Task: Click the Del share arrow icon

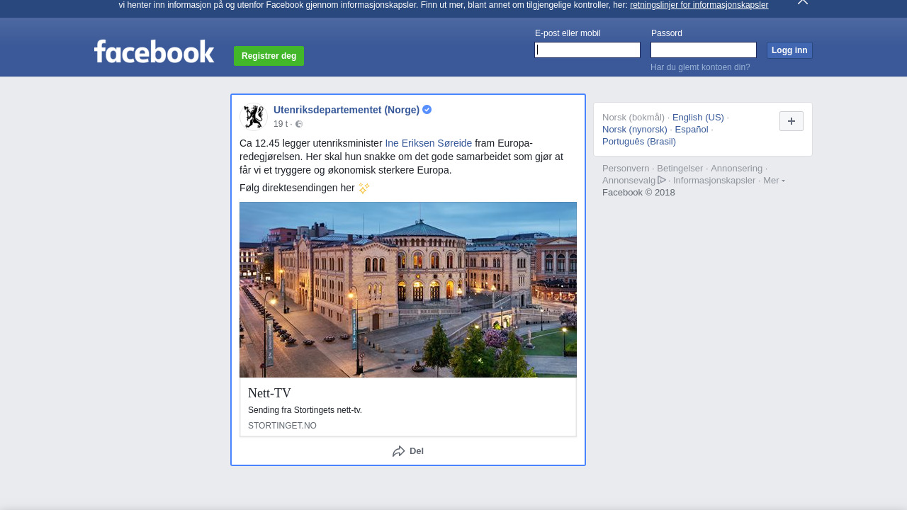Action: coord(399,451)
